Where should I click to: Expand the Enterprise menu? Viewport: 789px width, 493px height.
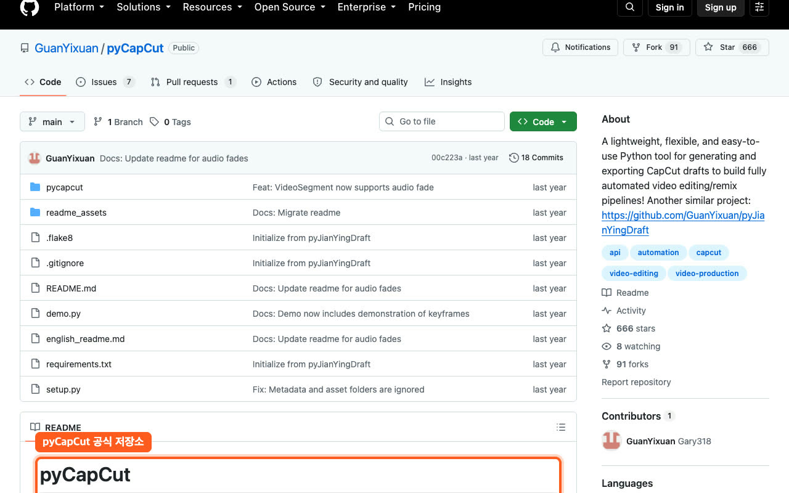tap(367, 7)
